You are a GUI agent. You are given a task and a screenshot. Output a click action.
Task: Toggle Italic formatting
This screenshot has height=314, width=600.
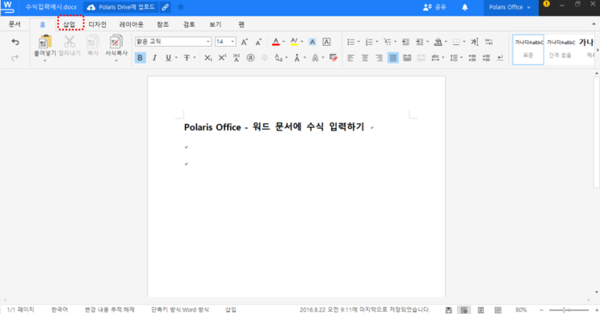[154, 58]
